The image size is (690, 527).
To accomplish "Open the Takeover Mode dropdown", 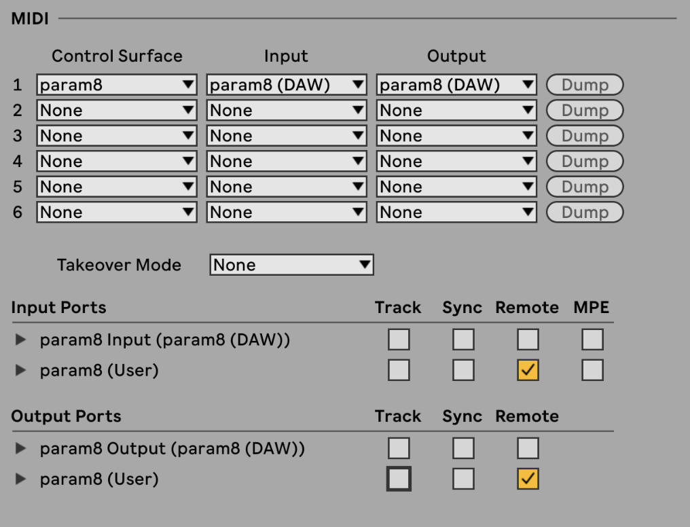I will tap(292, 265).
